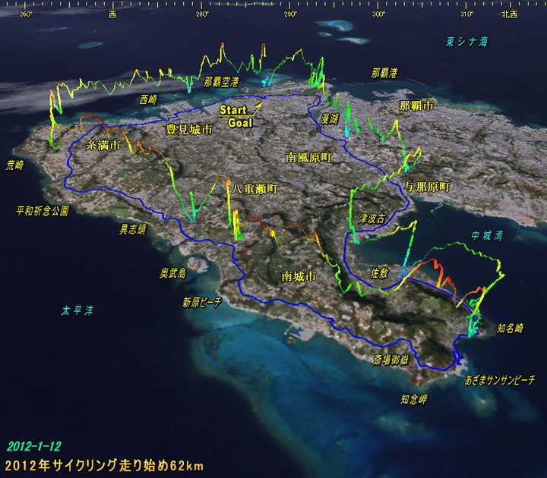Click the 具志頭 label
This screenshot has width=547, height=478.
point(133,229)
